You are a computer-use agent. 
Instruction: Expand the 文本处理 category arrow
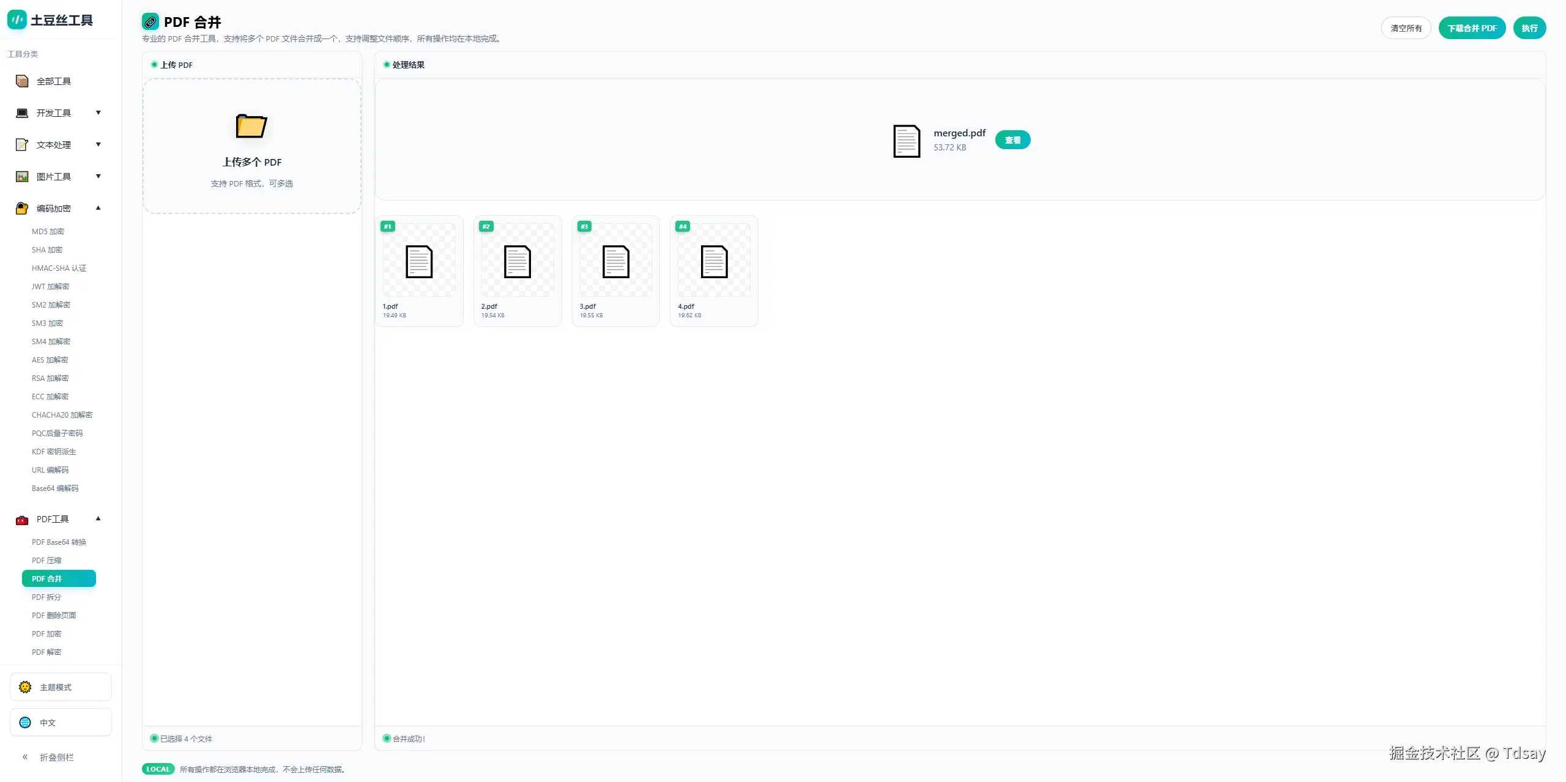point(98,144)
